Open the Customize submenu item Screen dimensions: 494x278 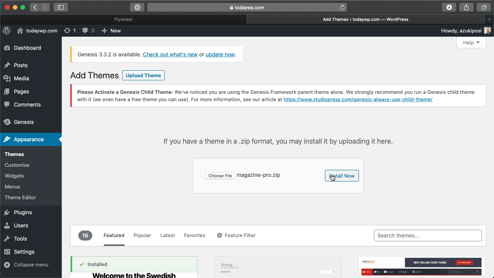pyautogui.click(x=17, y=165)
